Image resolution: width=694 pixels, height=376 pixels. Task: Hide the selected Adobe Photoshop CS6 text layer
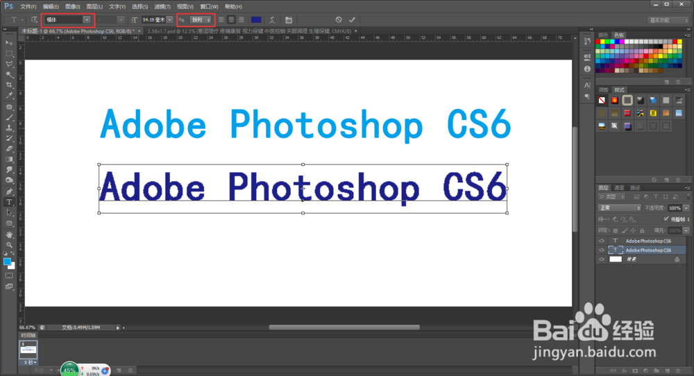pos(602,250)
